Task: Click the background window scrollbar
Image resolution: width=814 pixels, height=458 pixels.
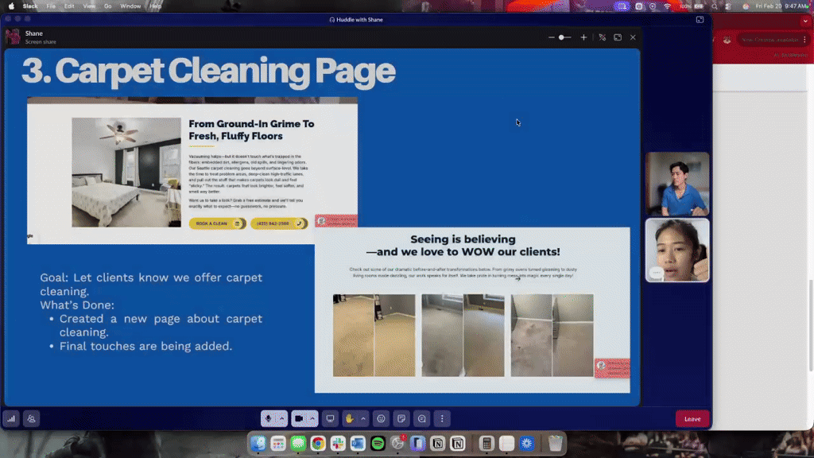Action: pyautogui.click(x=811, y=325)
